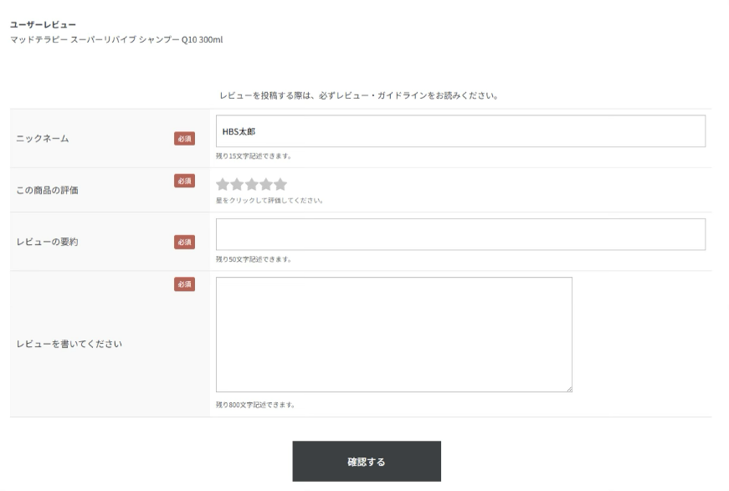Click the レビューの要約 label
The height and width of the screenshot is (491, 729).
point(49,242)
